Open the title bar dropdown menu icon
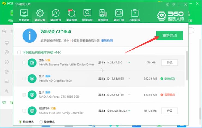This screenshot has width=202, height=128. coord(174,5)
